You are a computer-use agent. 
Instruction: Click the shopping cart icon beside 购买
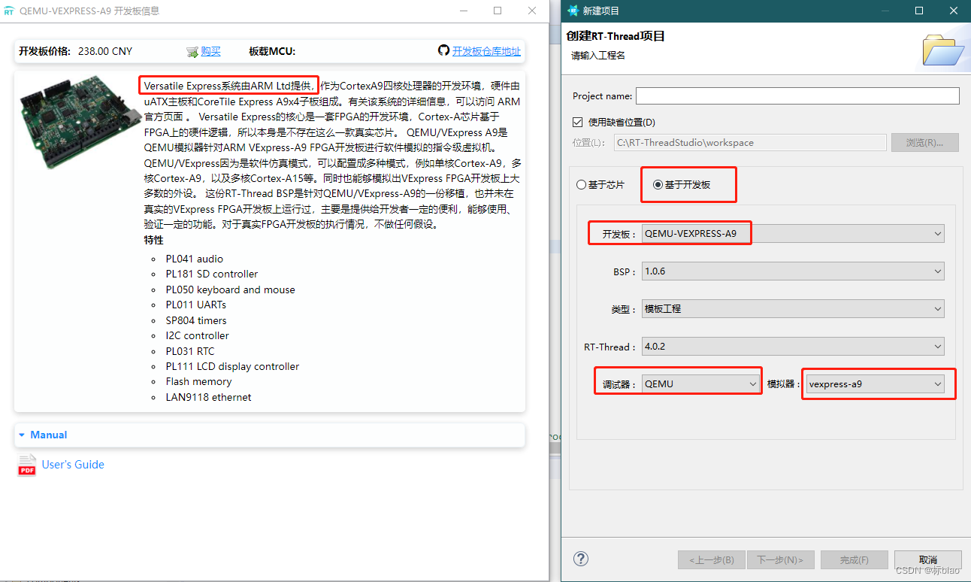(193, 50)
